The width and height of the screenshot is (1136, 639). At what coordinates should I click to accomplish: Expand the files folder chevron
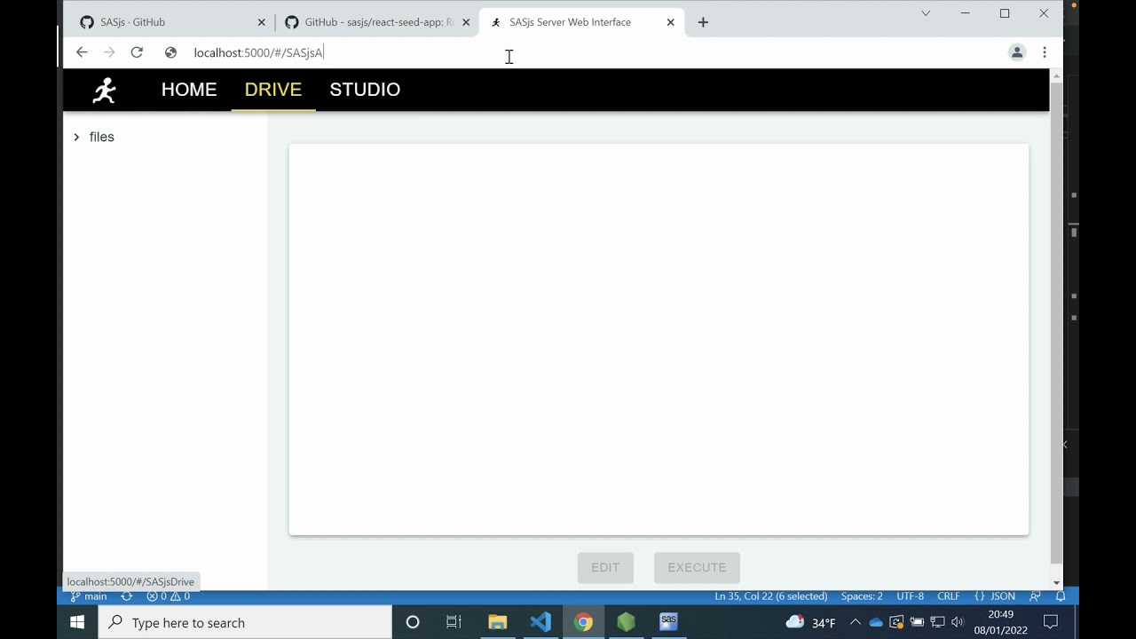pyautogui.click(x=76, y=137)
